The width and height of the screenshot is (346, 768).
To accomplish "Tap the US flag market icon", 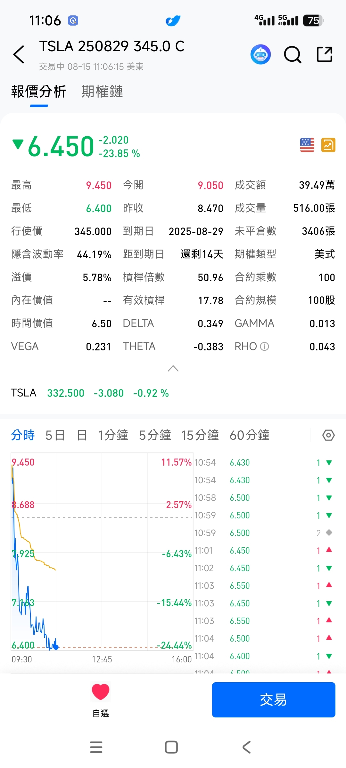I will click(307, 145).
